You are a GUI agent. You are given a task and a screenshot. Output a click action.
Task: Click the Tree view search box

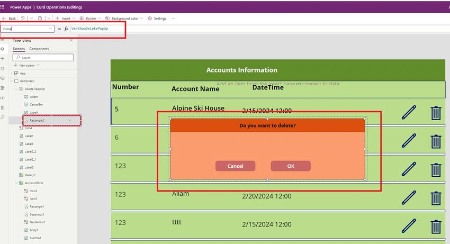43,57
